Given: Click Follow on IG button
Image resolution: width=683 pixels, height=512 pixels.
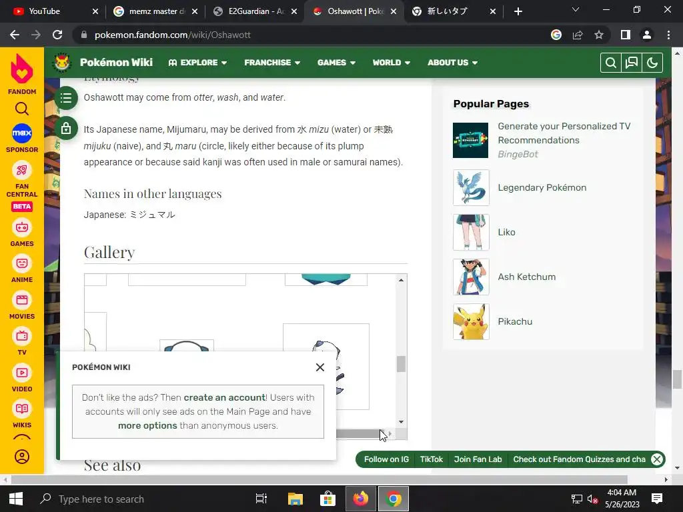Looking at the screenshot, I should pyautogui.click(x=386, y=459).
